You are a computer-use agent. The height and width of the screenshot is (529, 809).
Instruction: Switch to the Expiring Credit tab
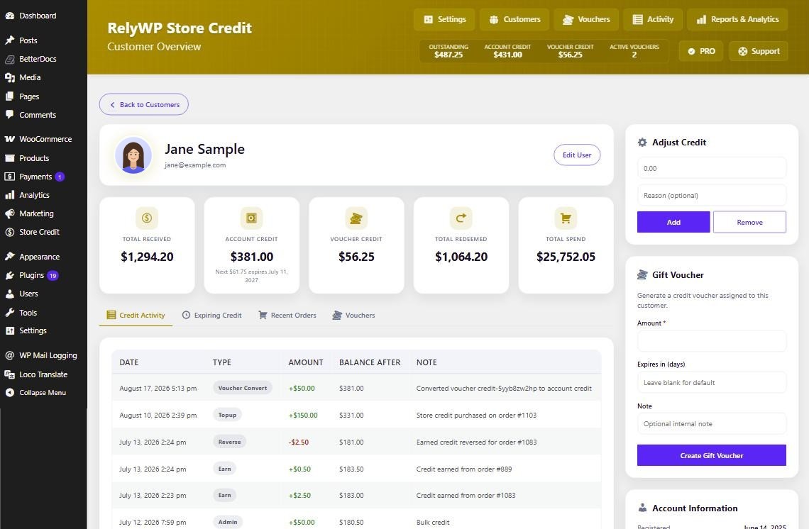(x=211, y=316)
